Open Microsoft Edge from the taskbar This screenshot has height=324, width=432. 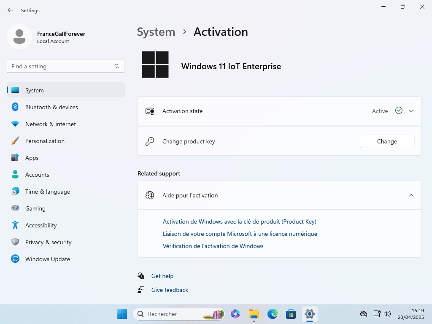coord(273,314)
